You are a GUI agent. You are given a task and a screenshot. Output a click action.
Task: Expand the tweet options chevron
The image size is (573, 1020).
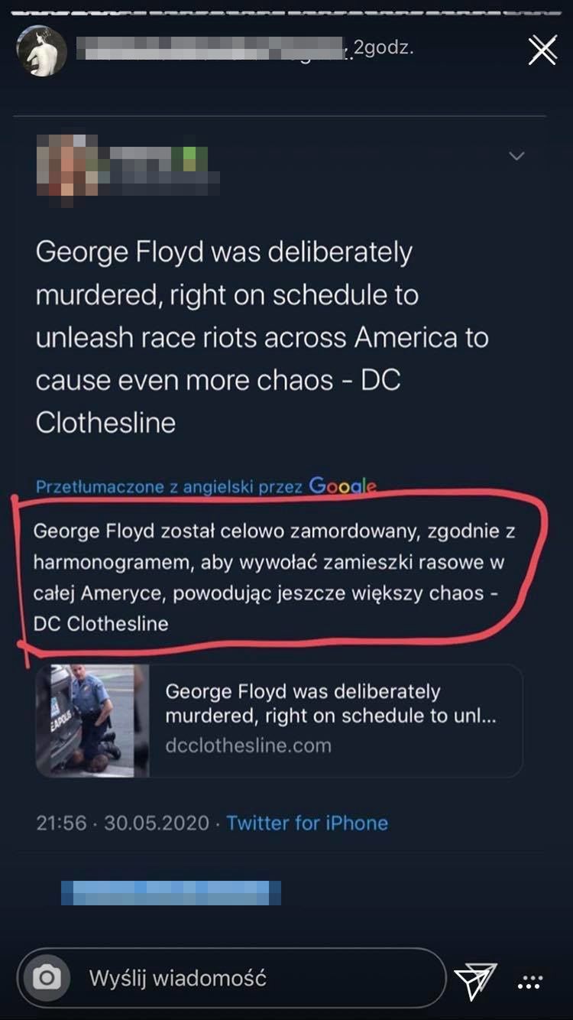point(517,156)
